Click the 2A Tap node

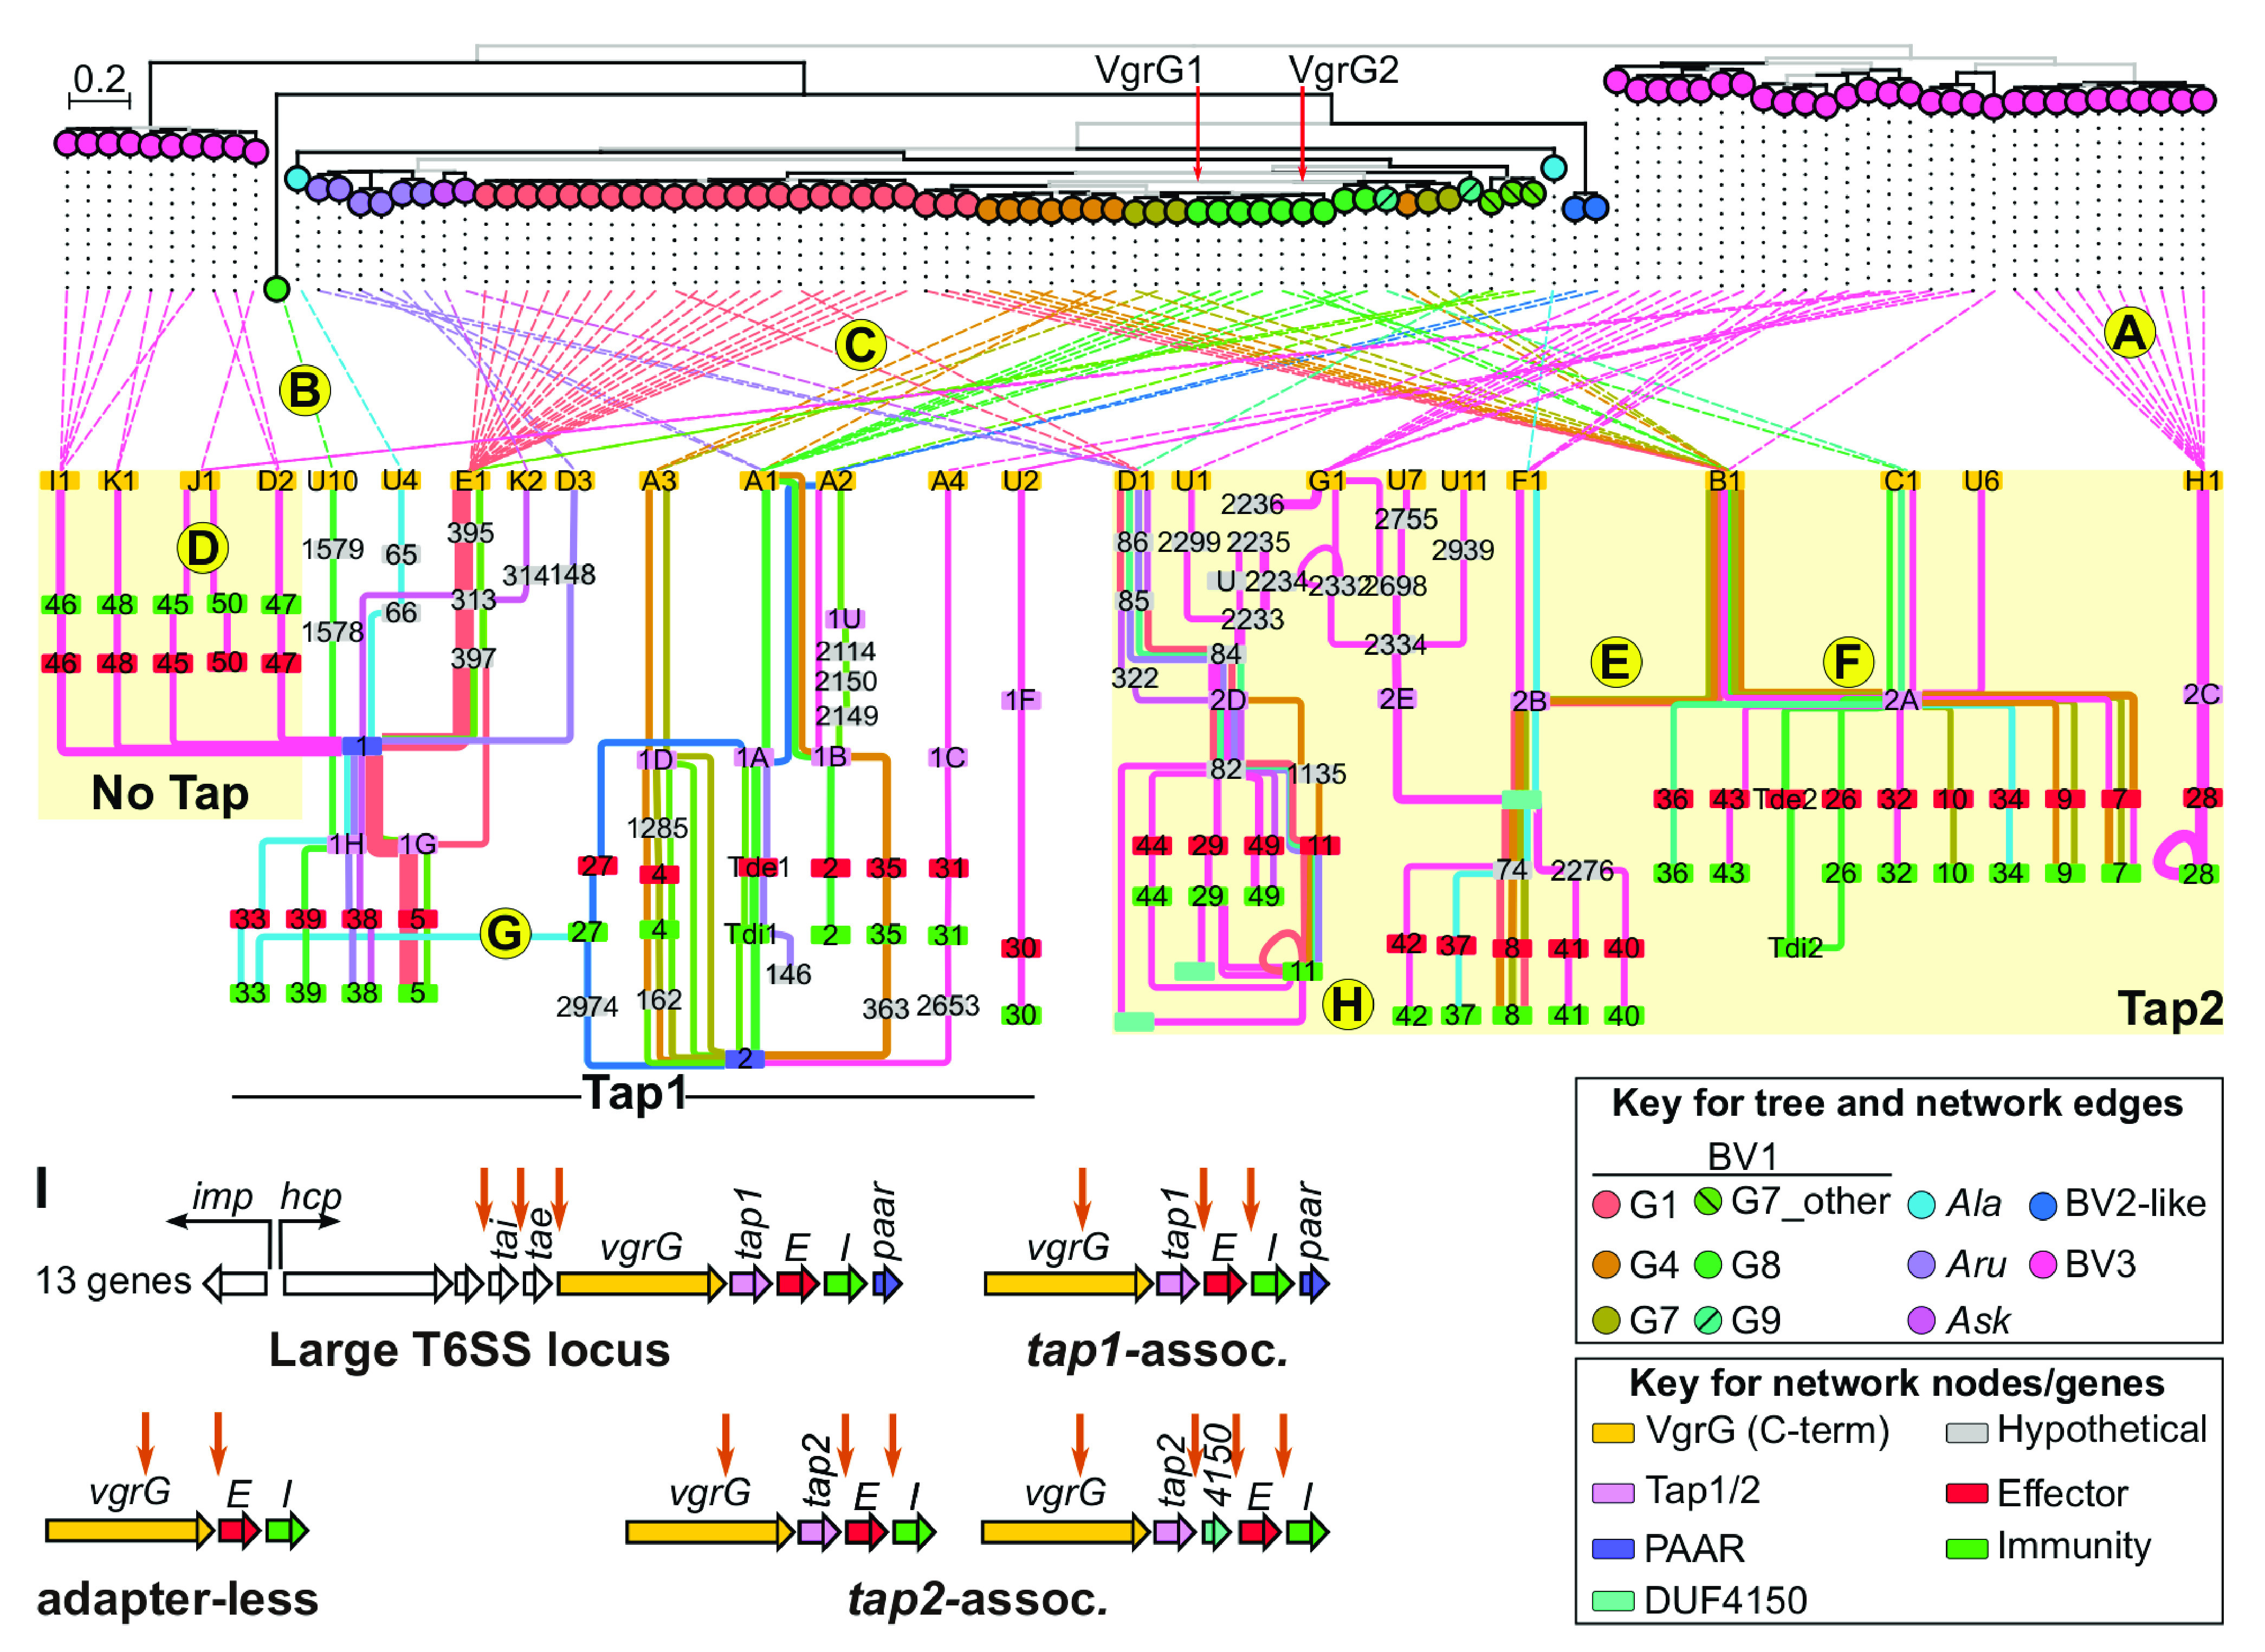tap(1901, 700)
